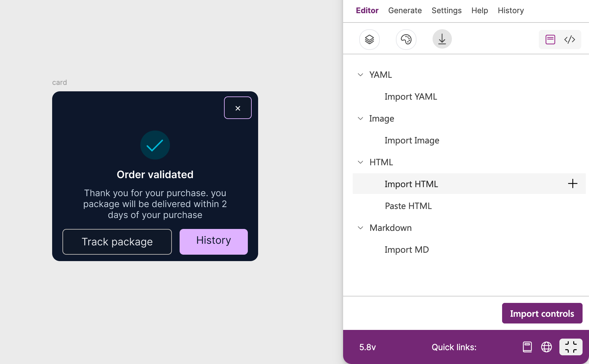Viewport: 589px width, 364px height.
Task: Open the website globe quick link
Action: pos(547,347)
